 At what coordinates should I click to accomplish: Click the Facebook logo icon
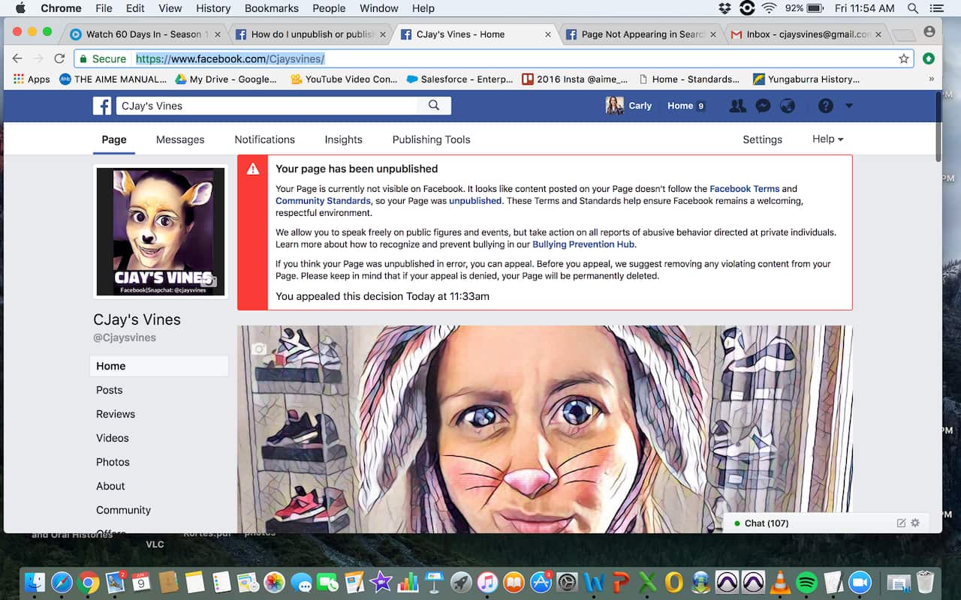pos(102,106)
